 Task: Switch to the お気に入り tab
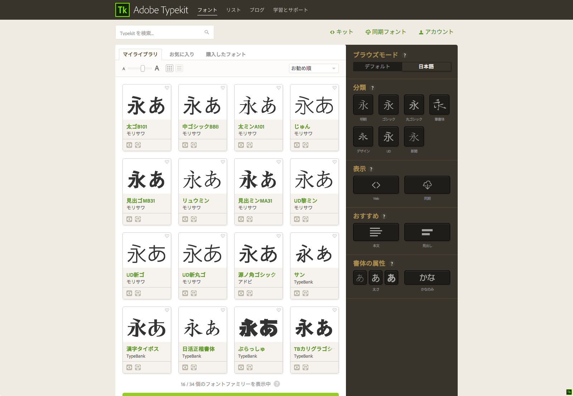[x=182, y=54]
